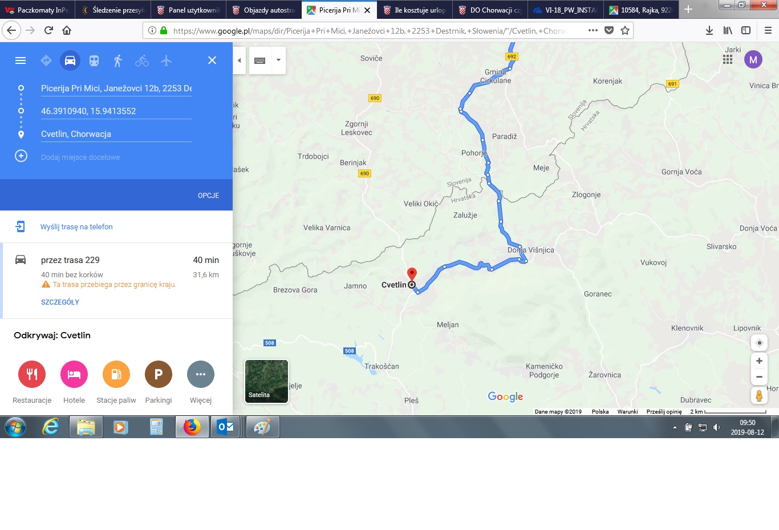Collapse the side panel with arrow
Screen dimensions: 779x530
(240, 60)
